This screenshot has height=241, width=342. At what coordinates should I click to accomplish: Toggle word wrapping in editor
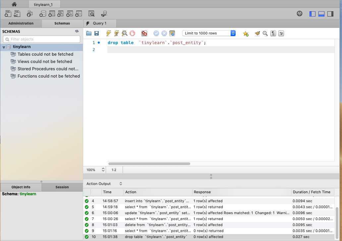point(281,33)
